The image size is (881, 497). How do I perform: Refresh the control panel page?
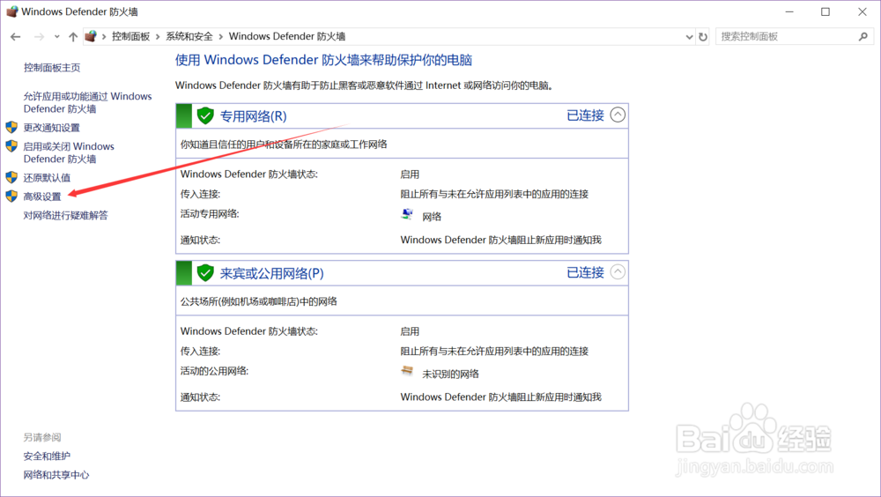pos(703,36)
